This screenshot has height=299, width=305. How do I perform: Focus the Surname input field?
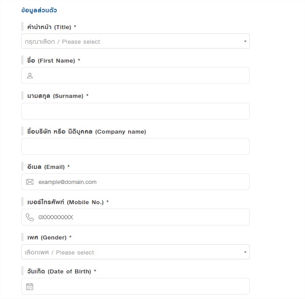(135, 111)
